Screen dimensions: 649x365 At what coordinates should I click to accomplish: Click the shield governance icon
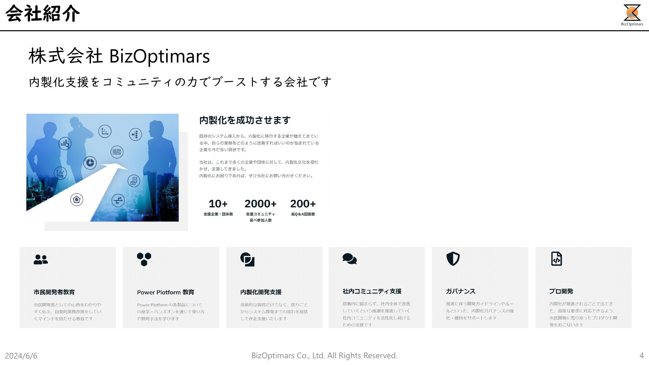(x=453, y=259)
